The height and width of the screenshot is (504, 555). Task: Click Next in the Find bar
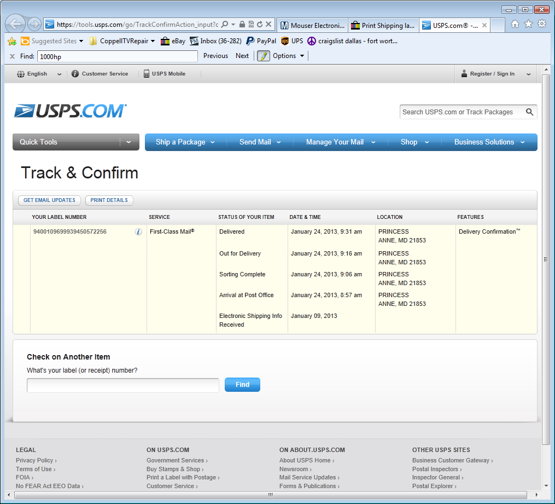(x=242, y=56)
